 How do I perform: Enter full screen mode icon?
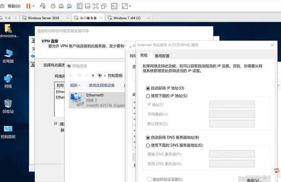96,6
